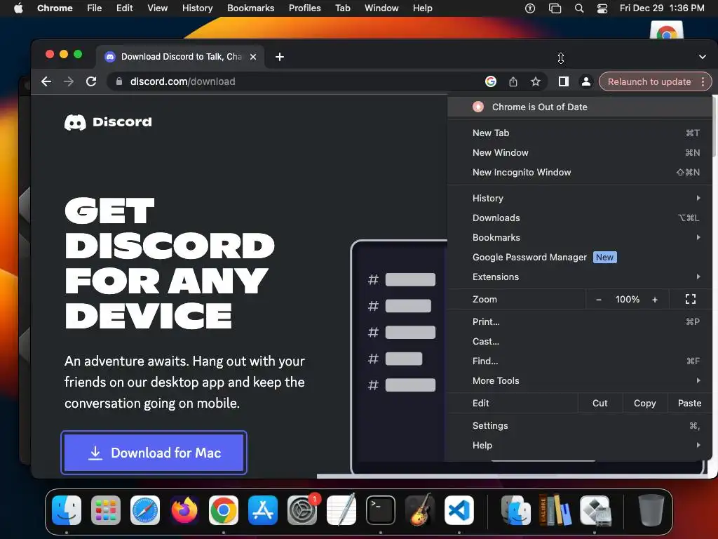The image size is (718, 539).
Task: Open Finder from the dock
Action: click(67, 510)
